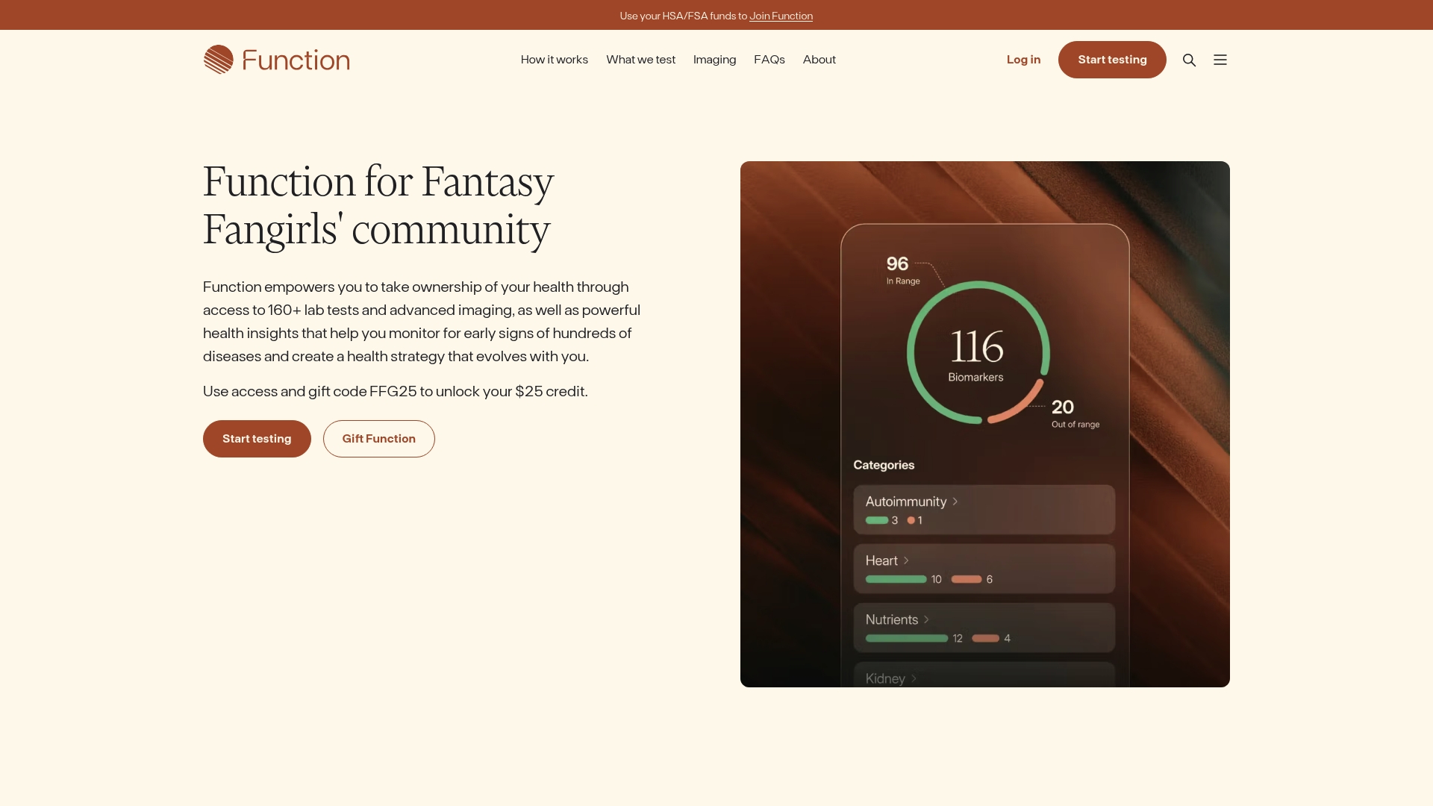Open How it works menu item

tap(555, 60)
